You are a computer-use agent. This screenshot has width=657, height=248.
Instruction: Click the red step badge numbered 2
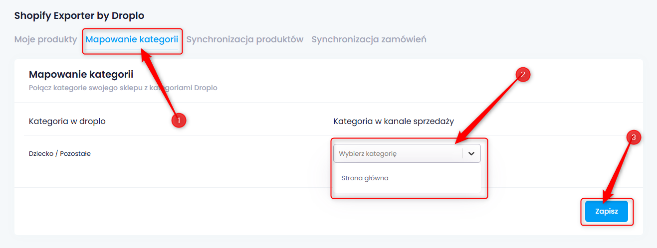tap(522, 75)
